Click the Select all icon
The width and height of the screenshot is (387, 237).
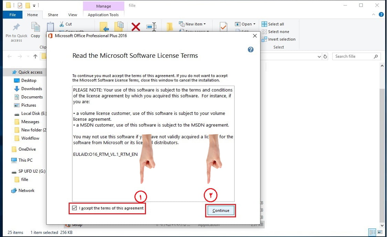coord(264,24)
